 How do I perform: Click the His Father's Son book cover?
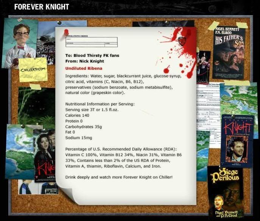click(x=229, y=53)
